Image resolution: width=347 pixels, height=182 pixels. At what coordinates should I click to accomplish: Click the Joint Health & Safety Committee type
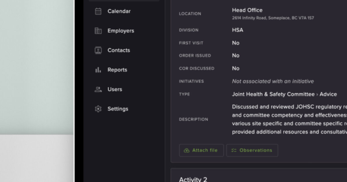click(273, 94)
